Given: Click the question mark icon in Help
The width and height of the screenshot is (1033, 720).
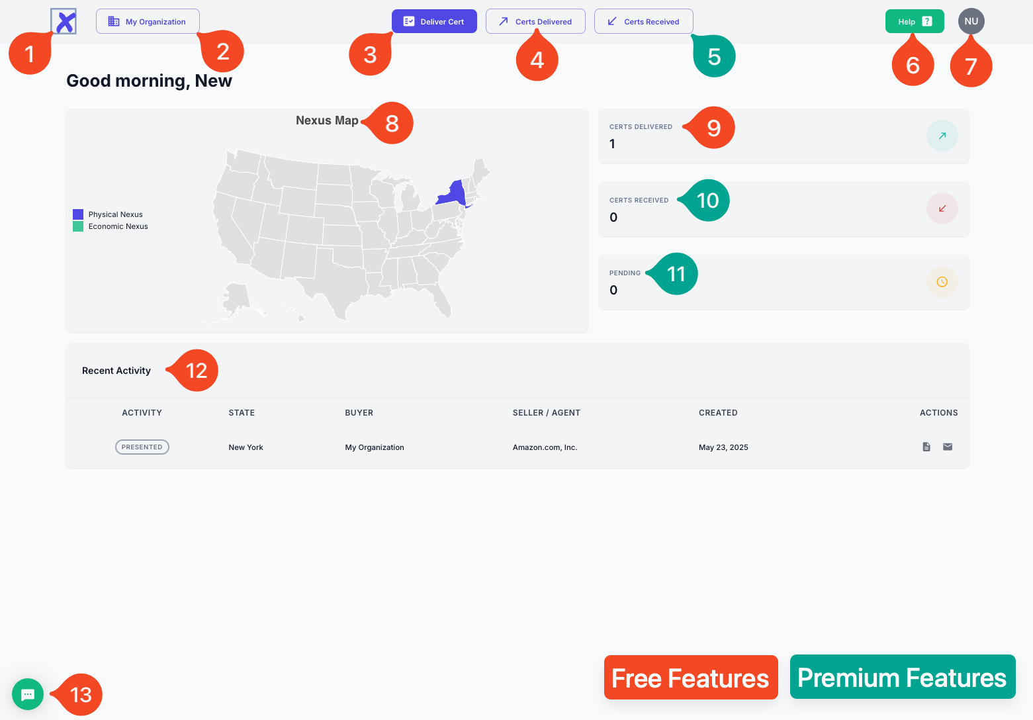Looking at the screenshot, I should [x=927, y=21].
